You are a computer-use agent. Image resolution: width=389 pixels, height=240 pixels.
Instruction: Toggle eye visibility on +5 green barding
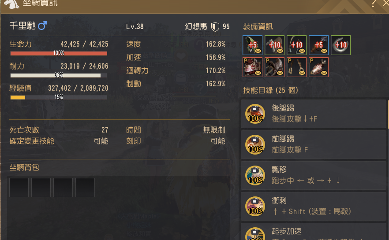(258, 51)
